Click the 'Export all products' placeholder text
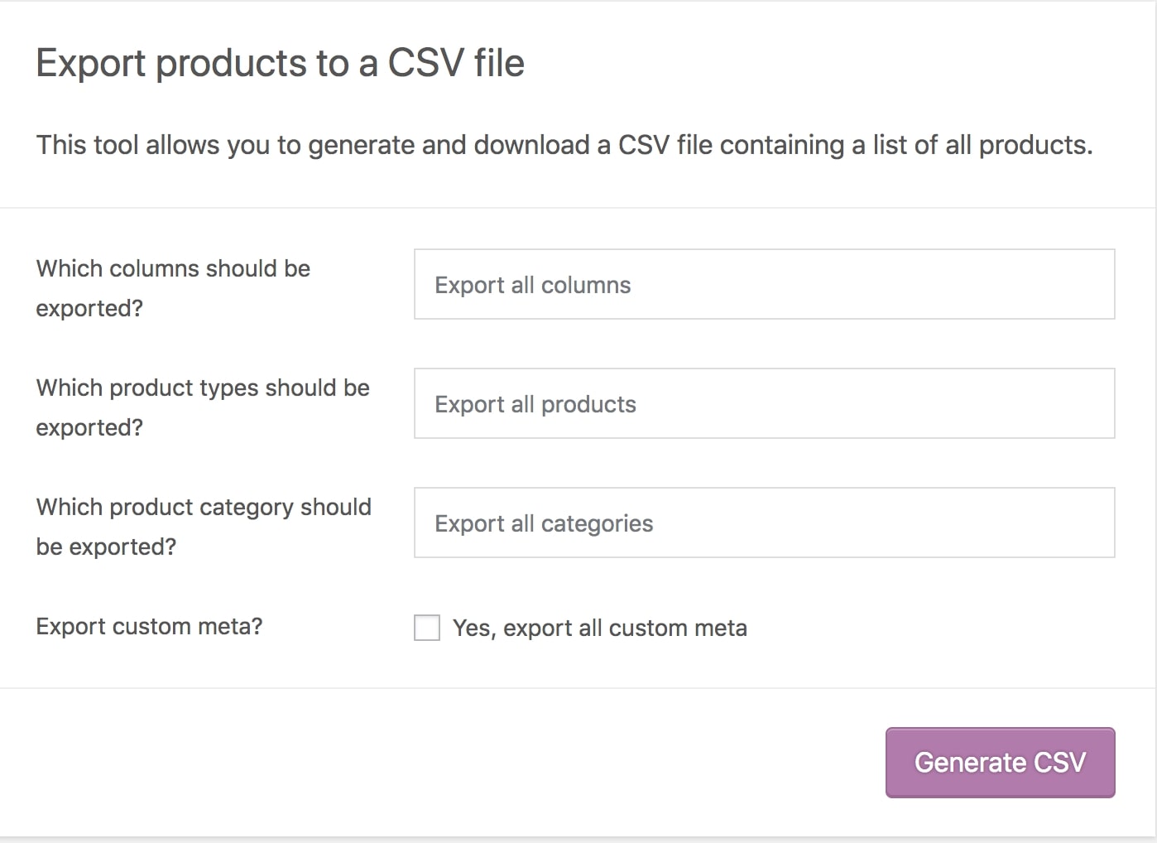Screen dimensions: 1157x843 (x=535, y=404)
